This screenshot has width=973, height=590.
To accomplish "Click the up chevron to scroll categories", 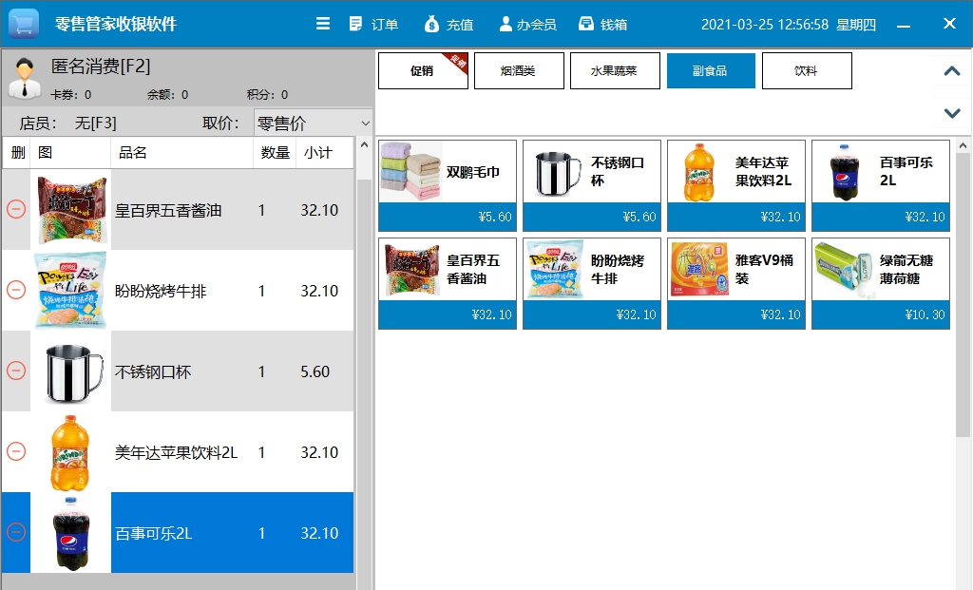I will (951, 71).
